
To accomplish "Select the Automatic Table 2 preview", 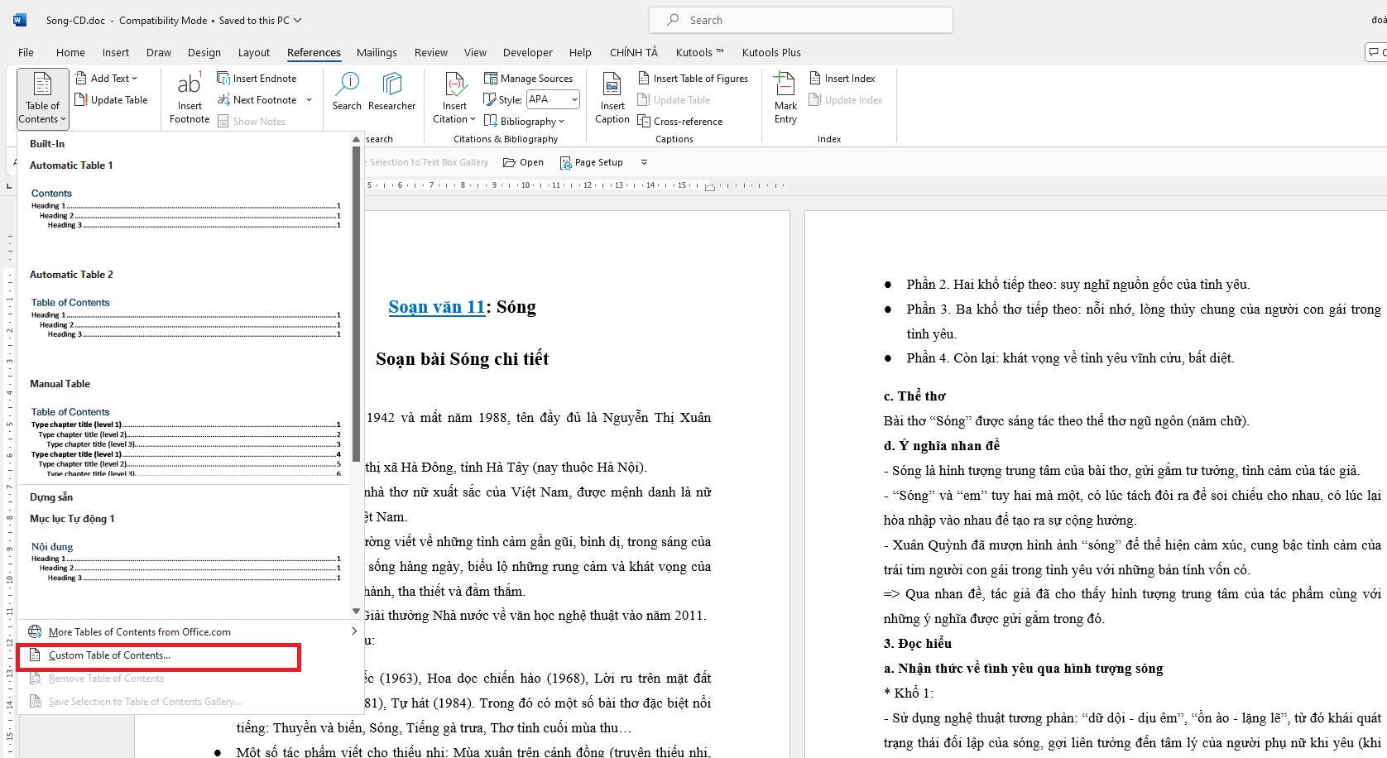I will [x=185, y=319].
